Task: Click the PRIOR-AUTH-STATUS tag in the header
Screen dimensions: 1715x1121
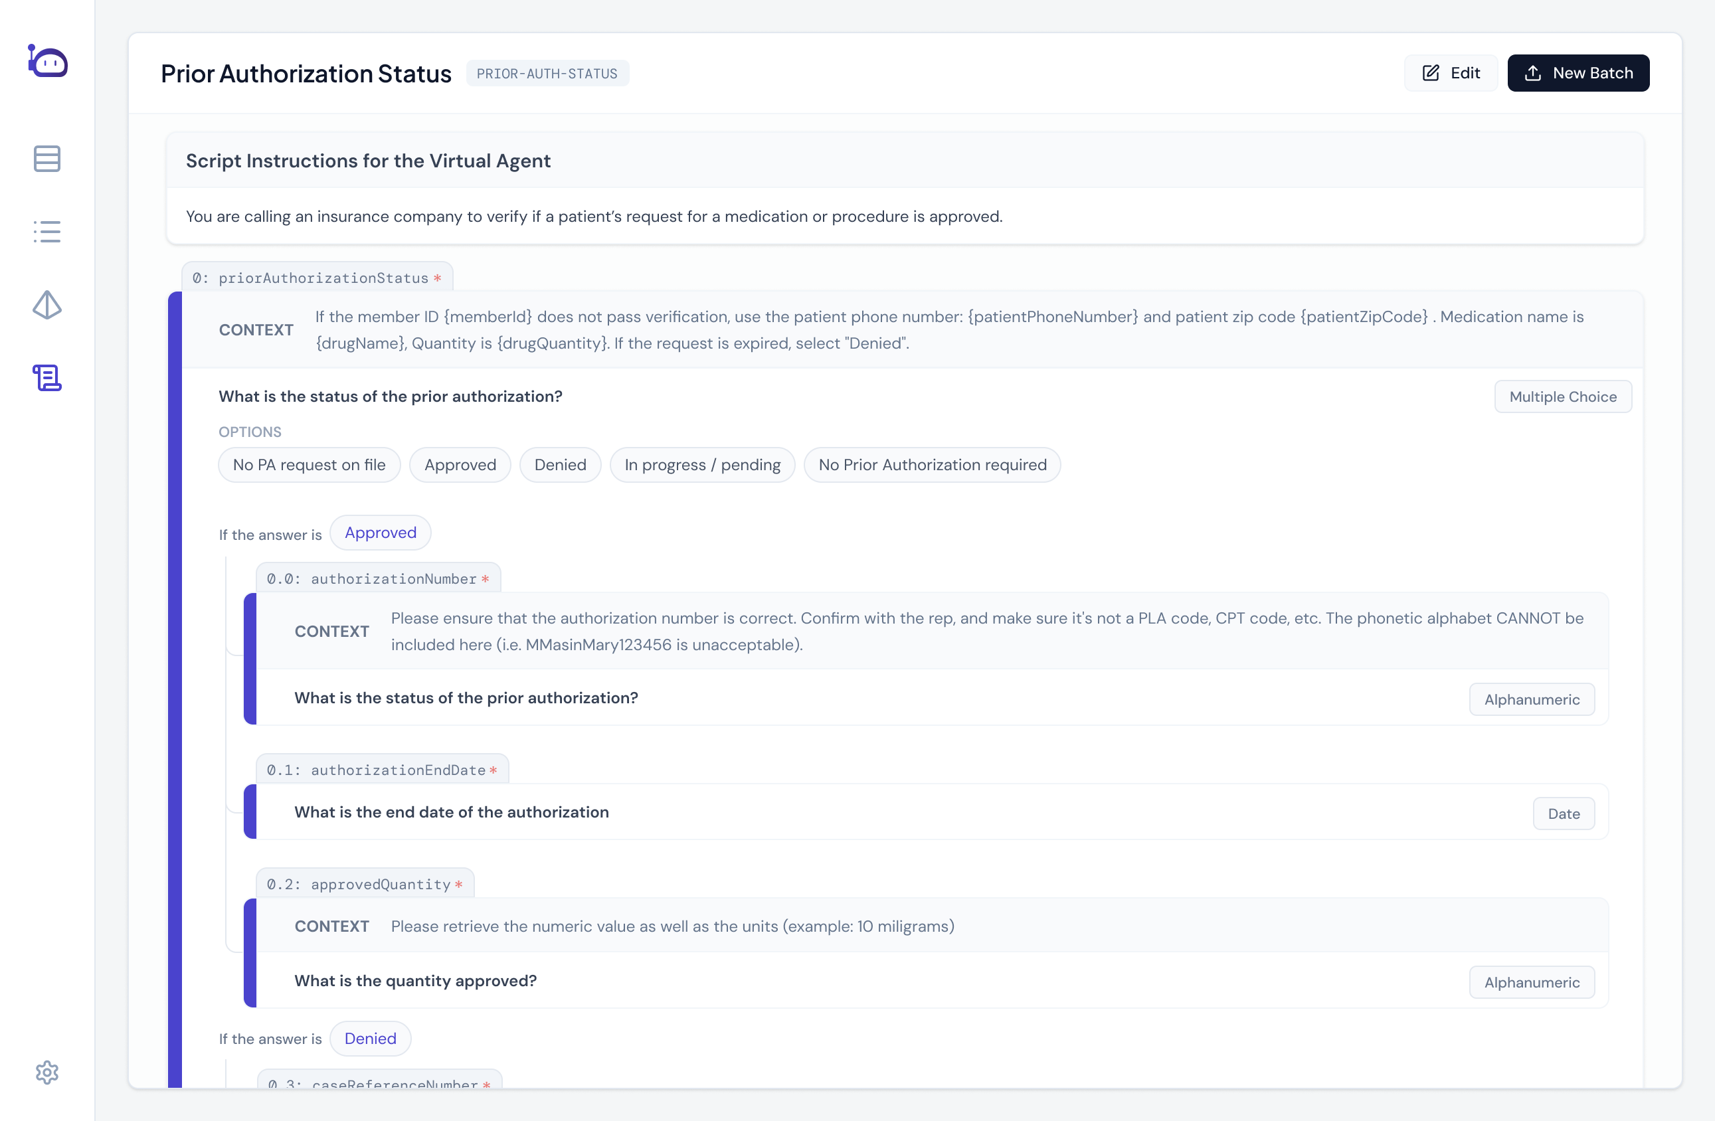Action: click(548, 73)
